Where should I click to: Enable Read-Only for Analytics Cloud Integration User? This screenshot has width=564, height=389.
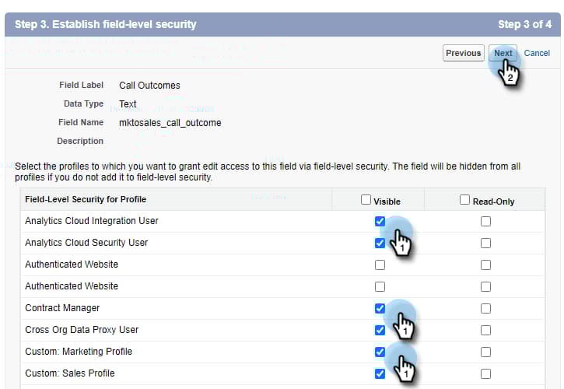pyautogui.click(x=485, y=221)
